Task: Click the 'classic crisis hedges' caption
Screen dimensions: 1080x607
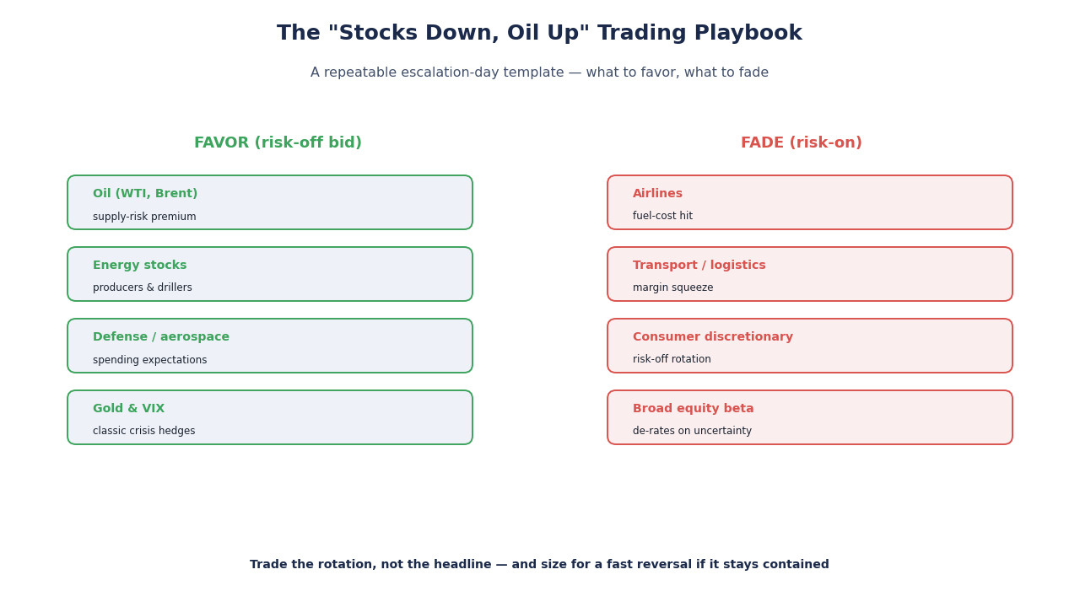Action: tap(143, 431)
